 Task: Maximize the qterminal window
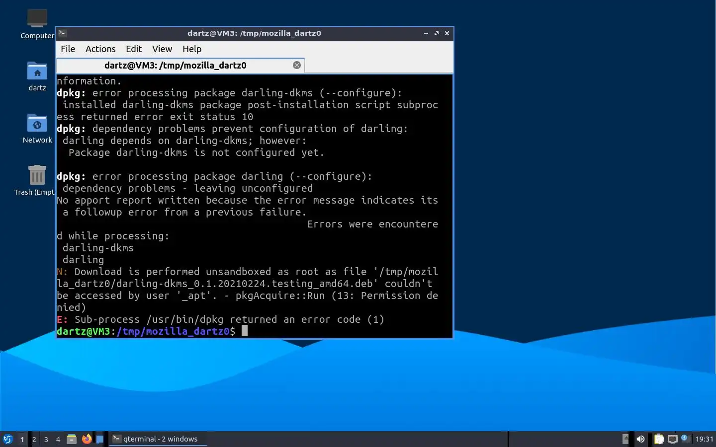click(437, 33)
